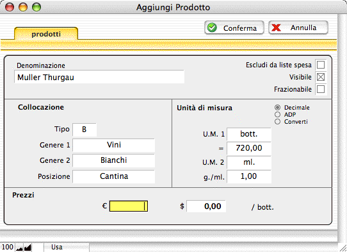The width and height of the screenshot is (347, 252).
Task: Open the prodotti tab
Action: pyautogui.click(x=46, y=34)
